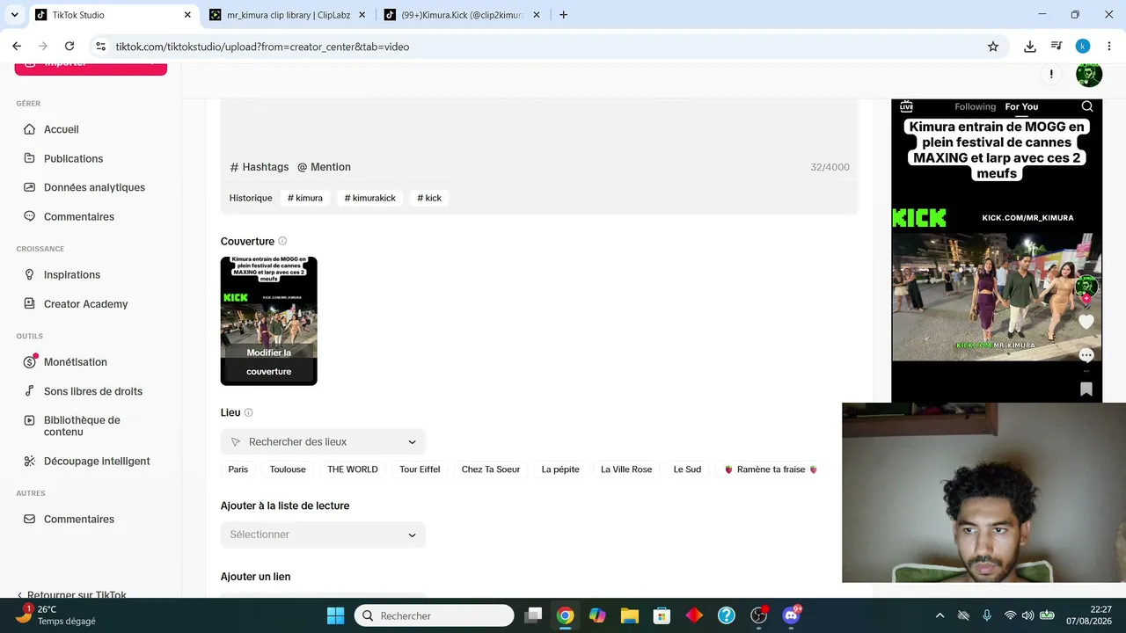Open the Windows Start menu
The height and width of the screenshot is (633, 1126).
pos(335,615)
